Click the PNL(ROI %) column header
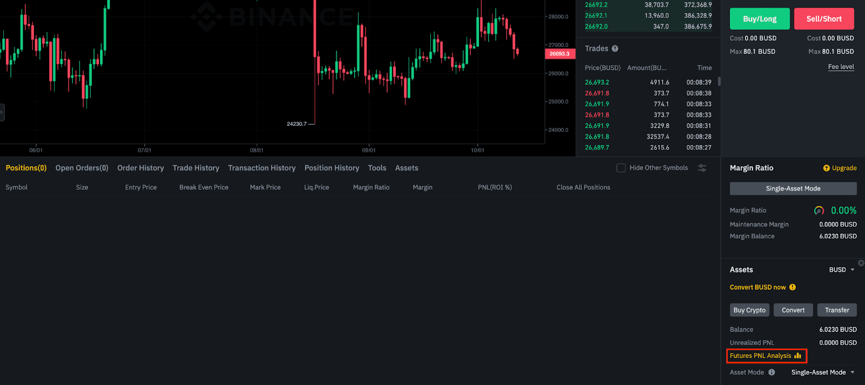Image resolution: width=865 pixels, height=385 pixels. point(495,187)
